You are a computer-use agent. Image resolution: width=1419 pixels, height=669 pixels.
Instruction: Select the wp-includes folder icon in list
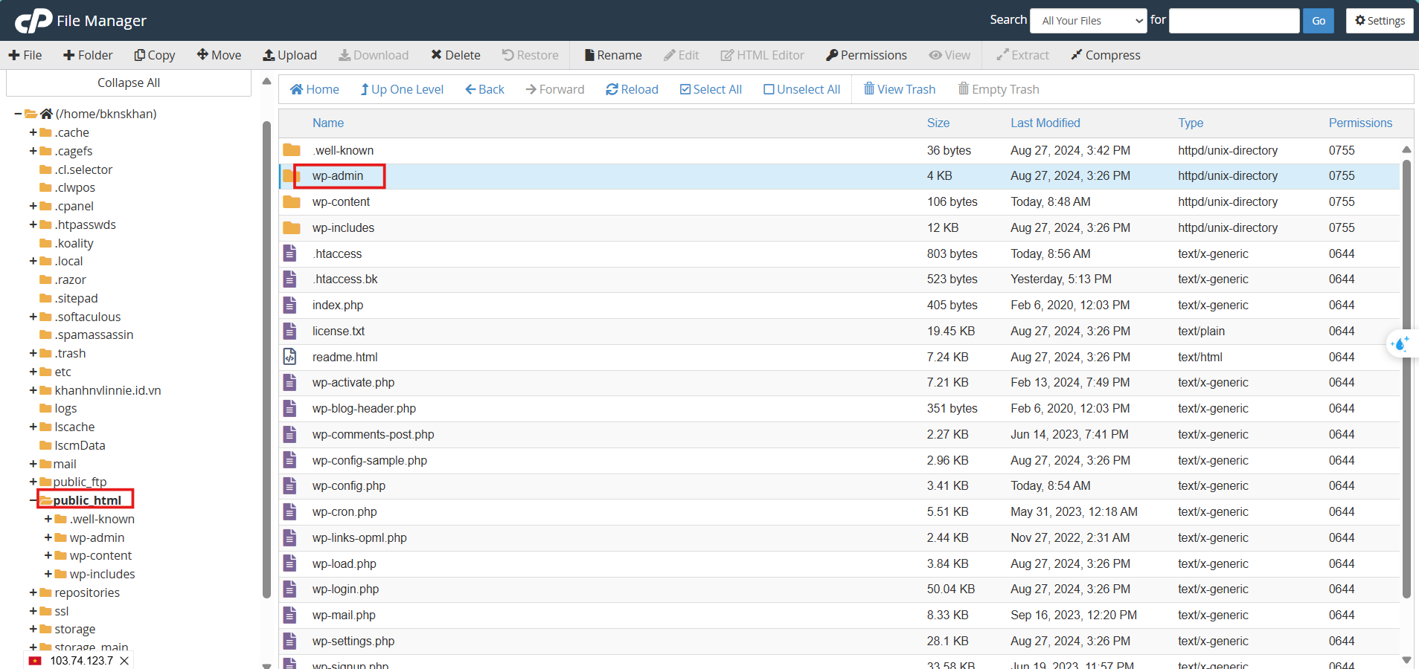[x=292, y=227]
